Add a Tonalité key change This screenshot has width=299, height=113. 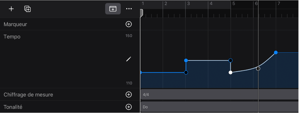pos(129,107)
